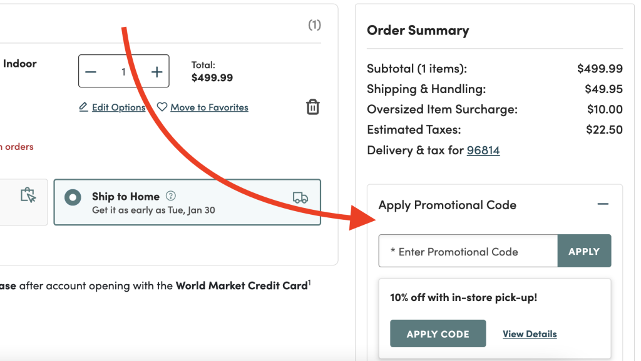Click the quantity number field
Image resolution: width=641 pixels, height=361 pixels.
(123, 72)
